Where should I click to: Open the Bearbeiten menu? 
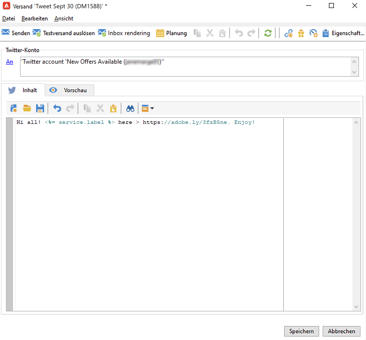tap(35, 19)
